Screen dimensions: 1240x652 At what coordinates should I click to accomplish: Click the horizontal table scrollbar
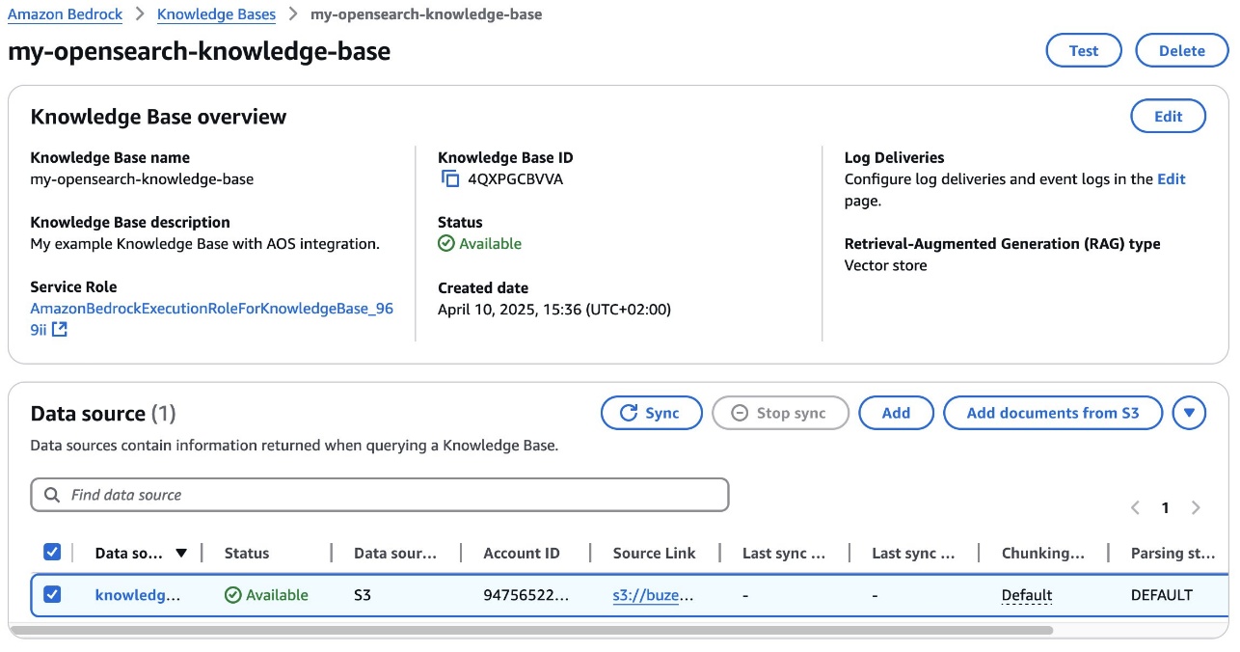click(531, 631)
